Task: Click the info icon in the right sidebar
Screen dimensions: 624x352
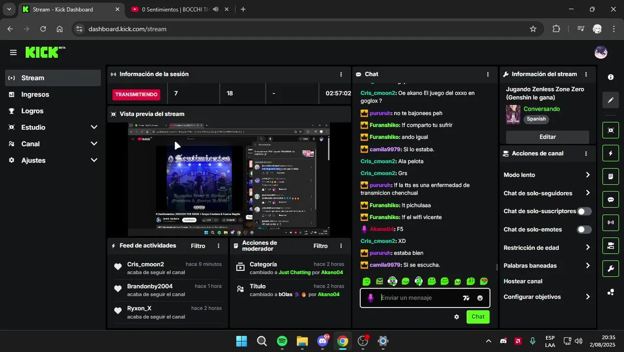Action: pyautogui.click(x=611, y=77)
